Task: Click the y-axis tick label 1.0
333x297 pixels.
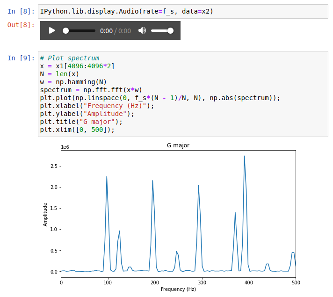Action: click(x=54, y=230)
